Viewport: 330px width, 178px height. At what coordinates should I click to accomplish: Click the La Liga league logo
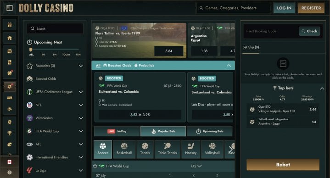click(x=30, y=170)
